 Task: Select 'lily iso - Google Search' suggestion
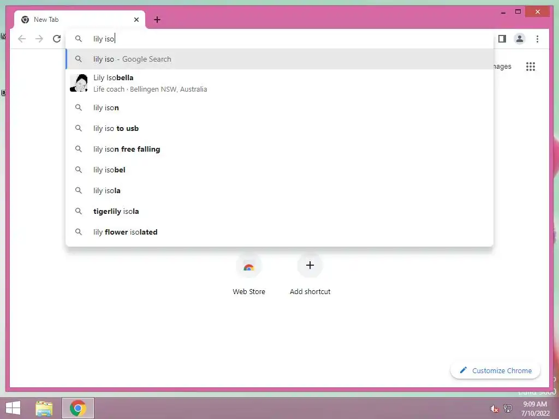pyautogui.click(x=279, y=59)
